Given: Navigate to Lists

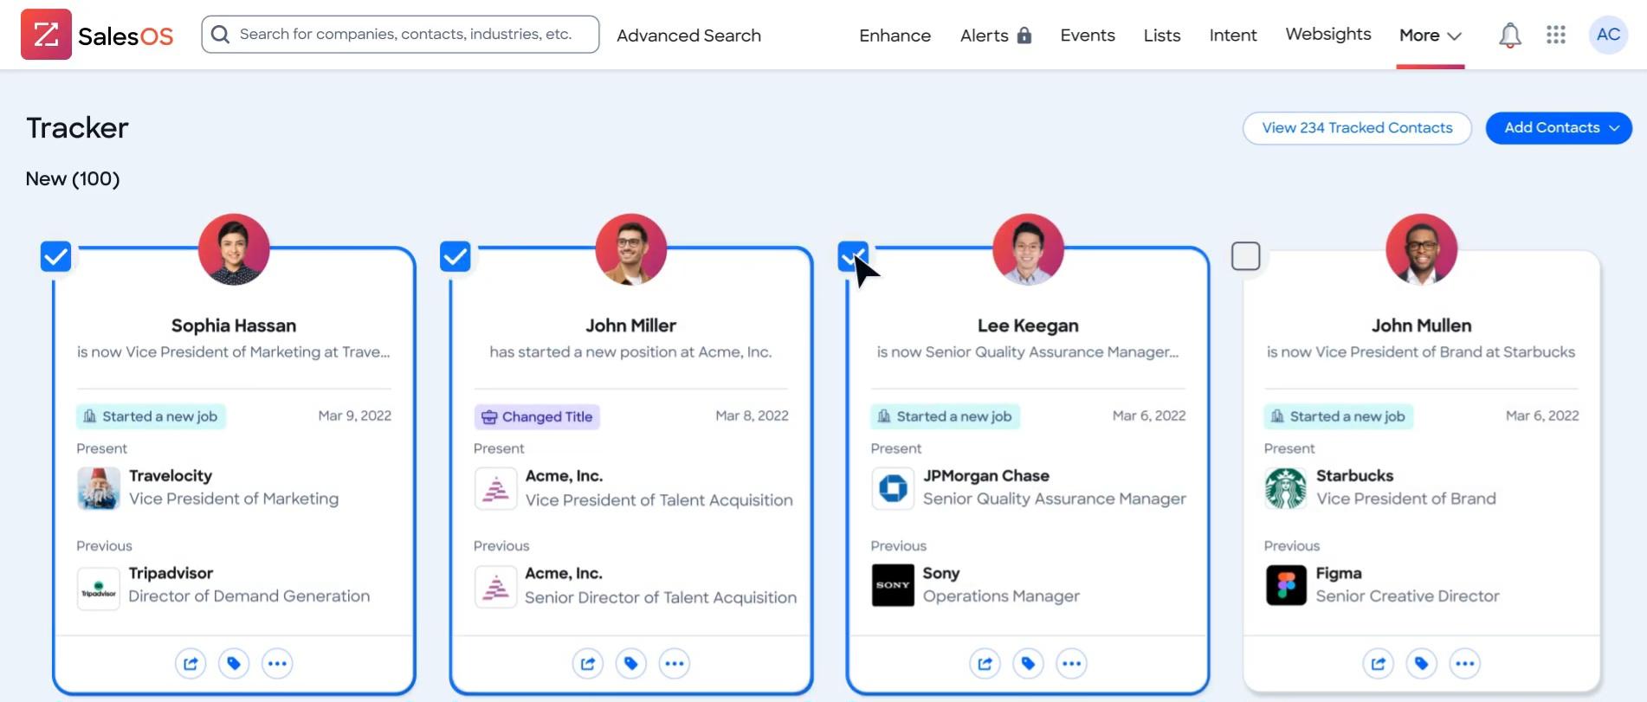Looking at the screenshot, I should click(x=1162, y=35).
